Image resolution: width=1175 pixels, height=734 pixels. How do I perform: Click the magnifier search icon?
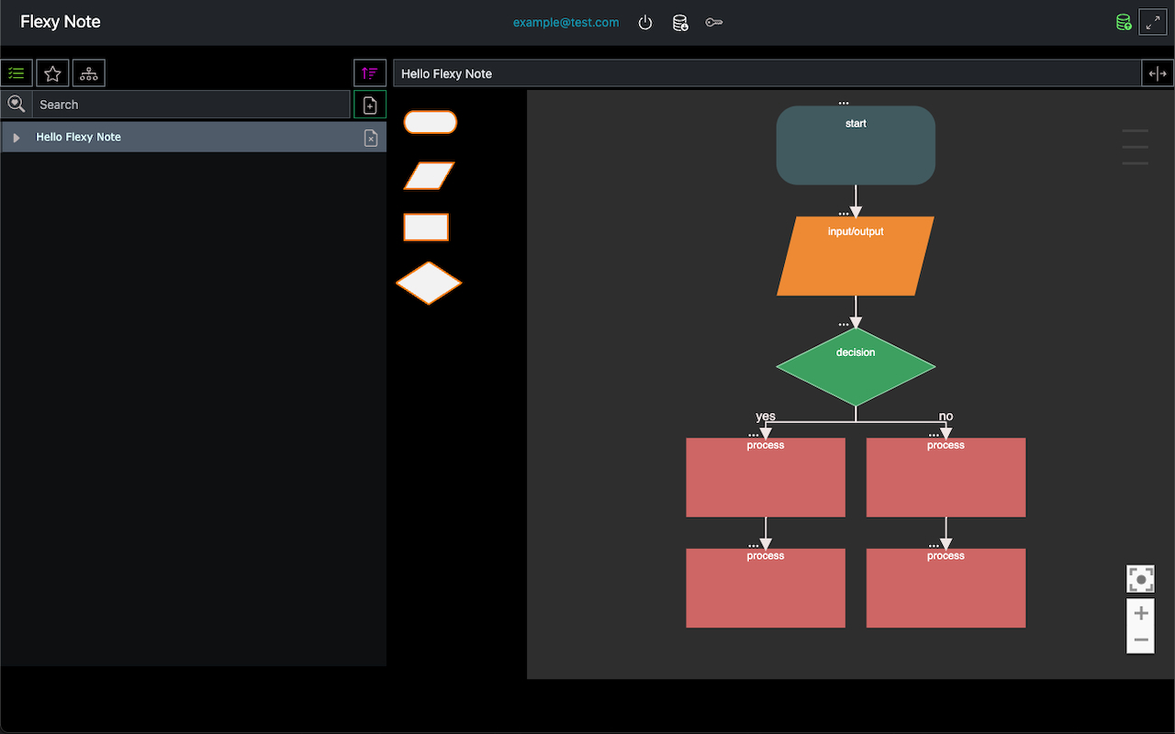17,105
